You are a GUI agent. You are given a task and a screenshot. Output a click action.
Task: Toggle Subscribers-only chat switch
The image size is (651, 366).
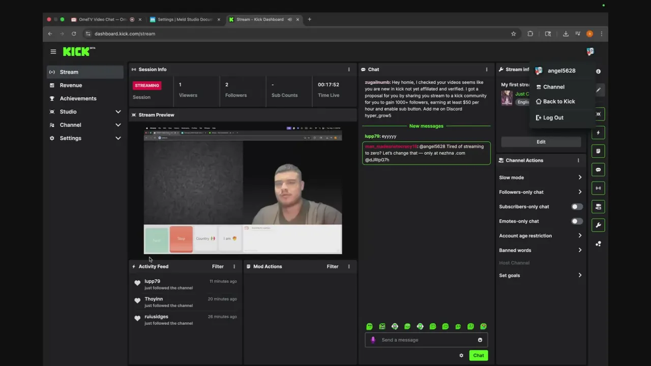[577, 206]
